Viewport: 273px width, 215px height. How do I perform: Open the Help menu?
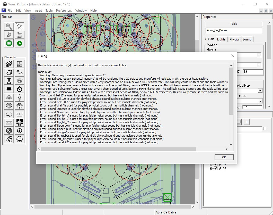coord(93,11)
